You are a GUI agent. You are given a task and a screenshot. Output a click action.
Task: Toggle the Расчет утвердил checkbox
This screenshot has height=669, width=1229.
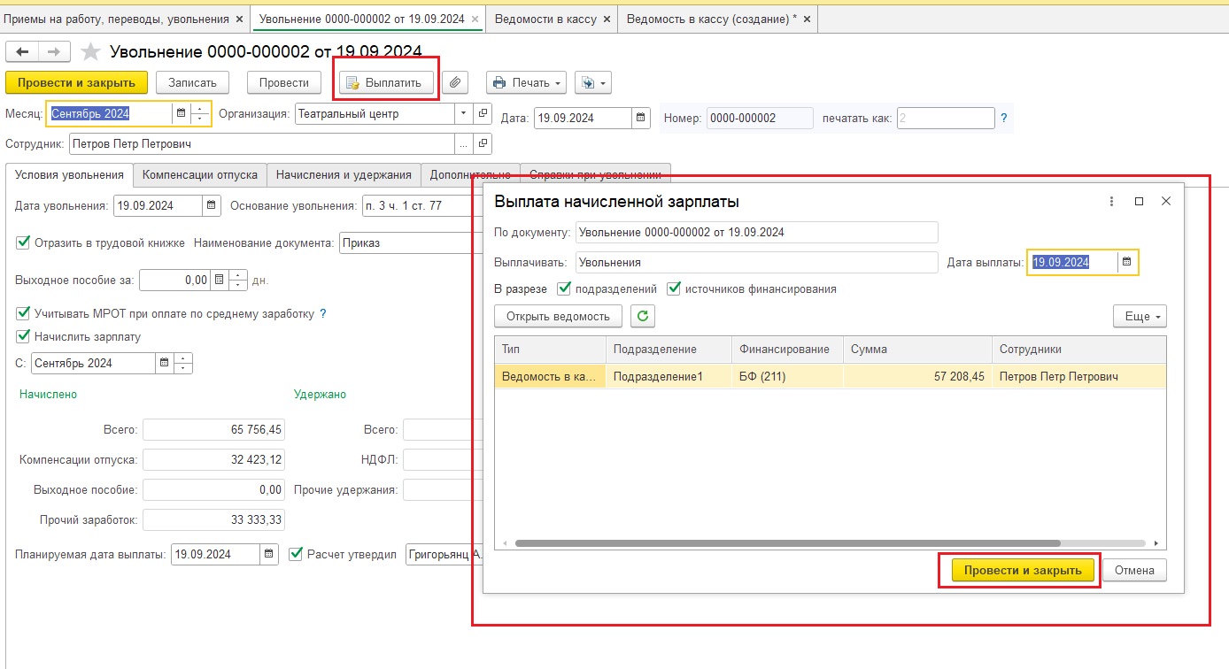(x=296, y=555)
